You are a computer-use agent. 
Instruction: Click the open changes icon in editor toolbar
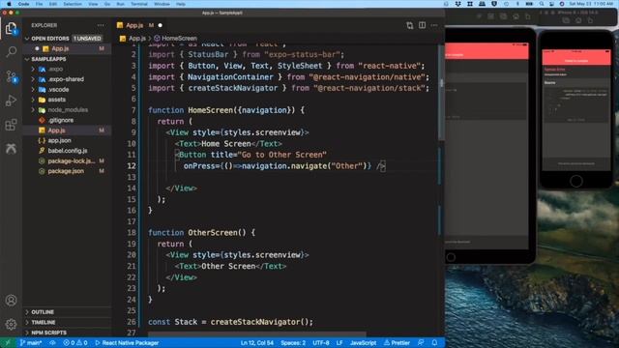coord(410,25)
